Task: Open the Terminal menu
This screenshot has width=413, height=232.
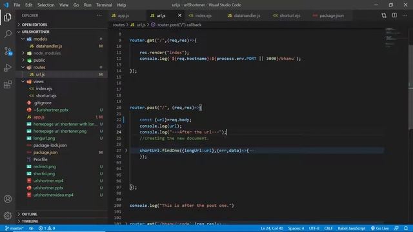Action: tap(104, 5)
